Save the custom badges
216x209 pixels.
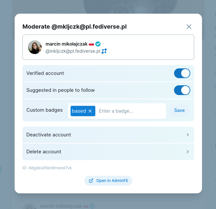coord(179,110)
